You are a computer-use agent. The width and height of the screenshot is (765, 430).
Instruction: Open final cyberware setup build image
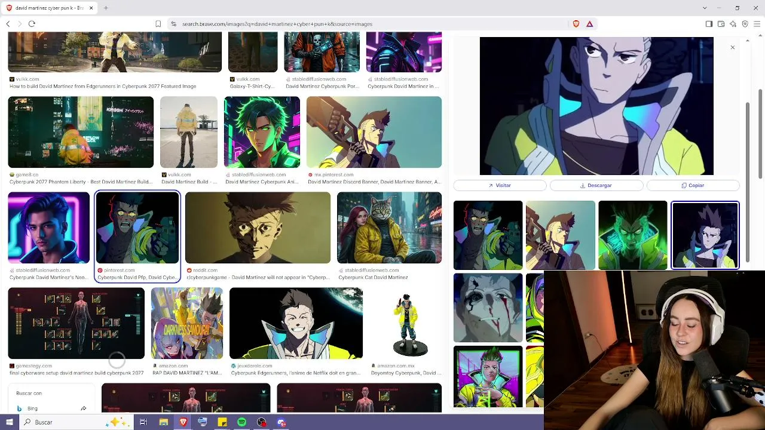click(76, 323)
